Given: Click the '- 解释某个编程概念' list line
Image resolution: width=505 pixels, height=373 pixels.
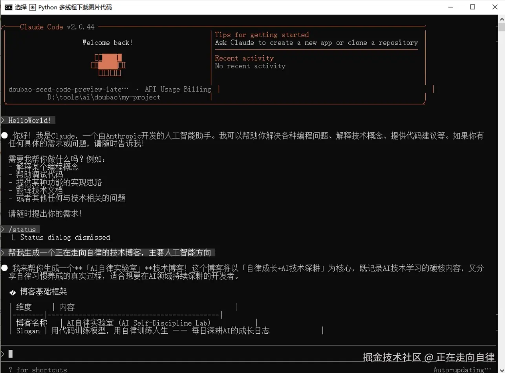Looking at the screenshot, I should [44, 167].
